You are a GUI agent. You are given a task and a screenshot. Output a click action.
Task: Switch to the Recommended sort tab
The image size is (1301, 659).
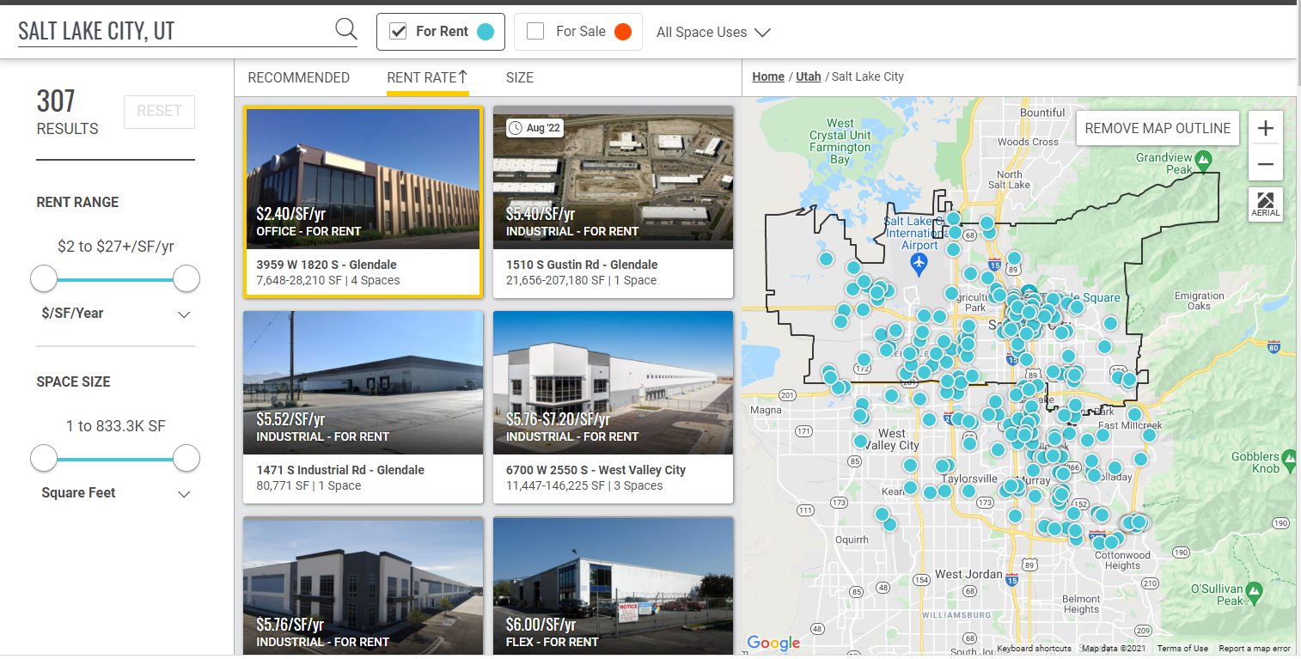[298, 77]
